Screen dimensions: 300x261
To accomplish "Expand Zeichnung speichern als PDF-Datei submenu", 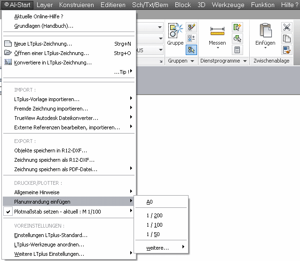I will [69, 169].
